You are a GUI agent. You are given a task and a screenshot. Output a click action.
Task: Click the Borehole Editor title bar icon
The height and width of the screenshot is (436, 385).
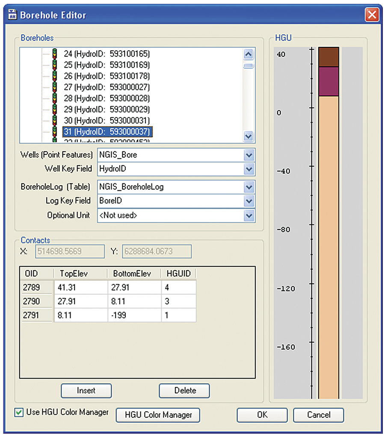click(12, 15)
